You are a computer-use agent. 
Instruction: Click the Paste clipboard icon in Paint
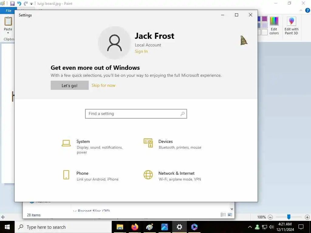[x=8, y=21]
